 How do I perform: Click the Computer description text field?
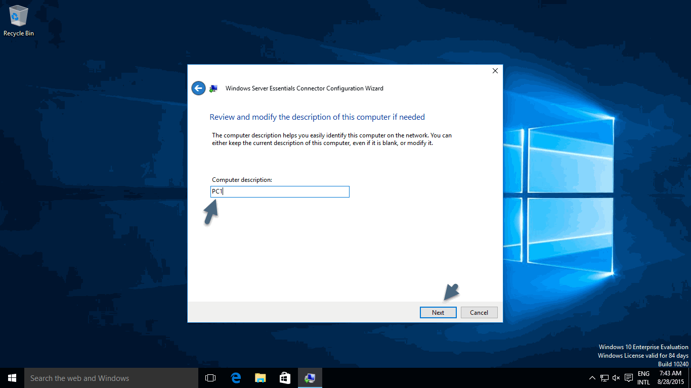[x=280, y=191]
